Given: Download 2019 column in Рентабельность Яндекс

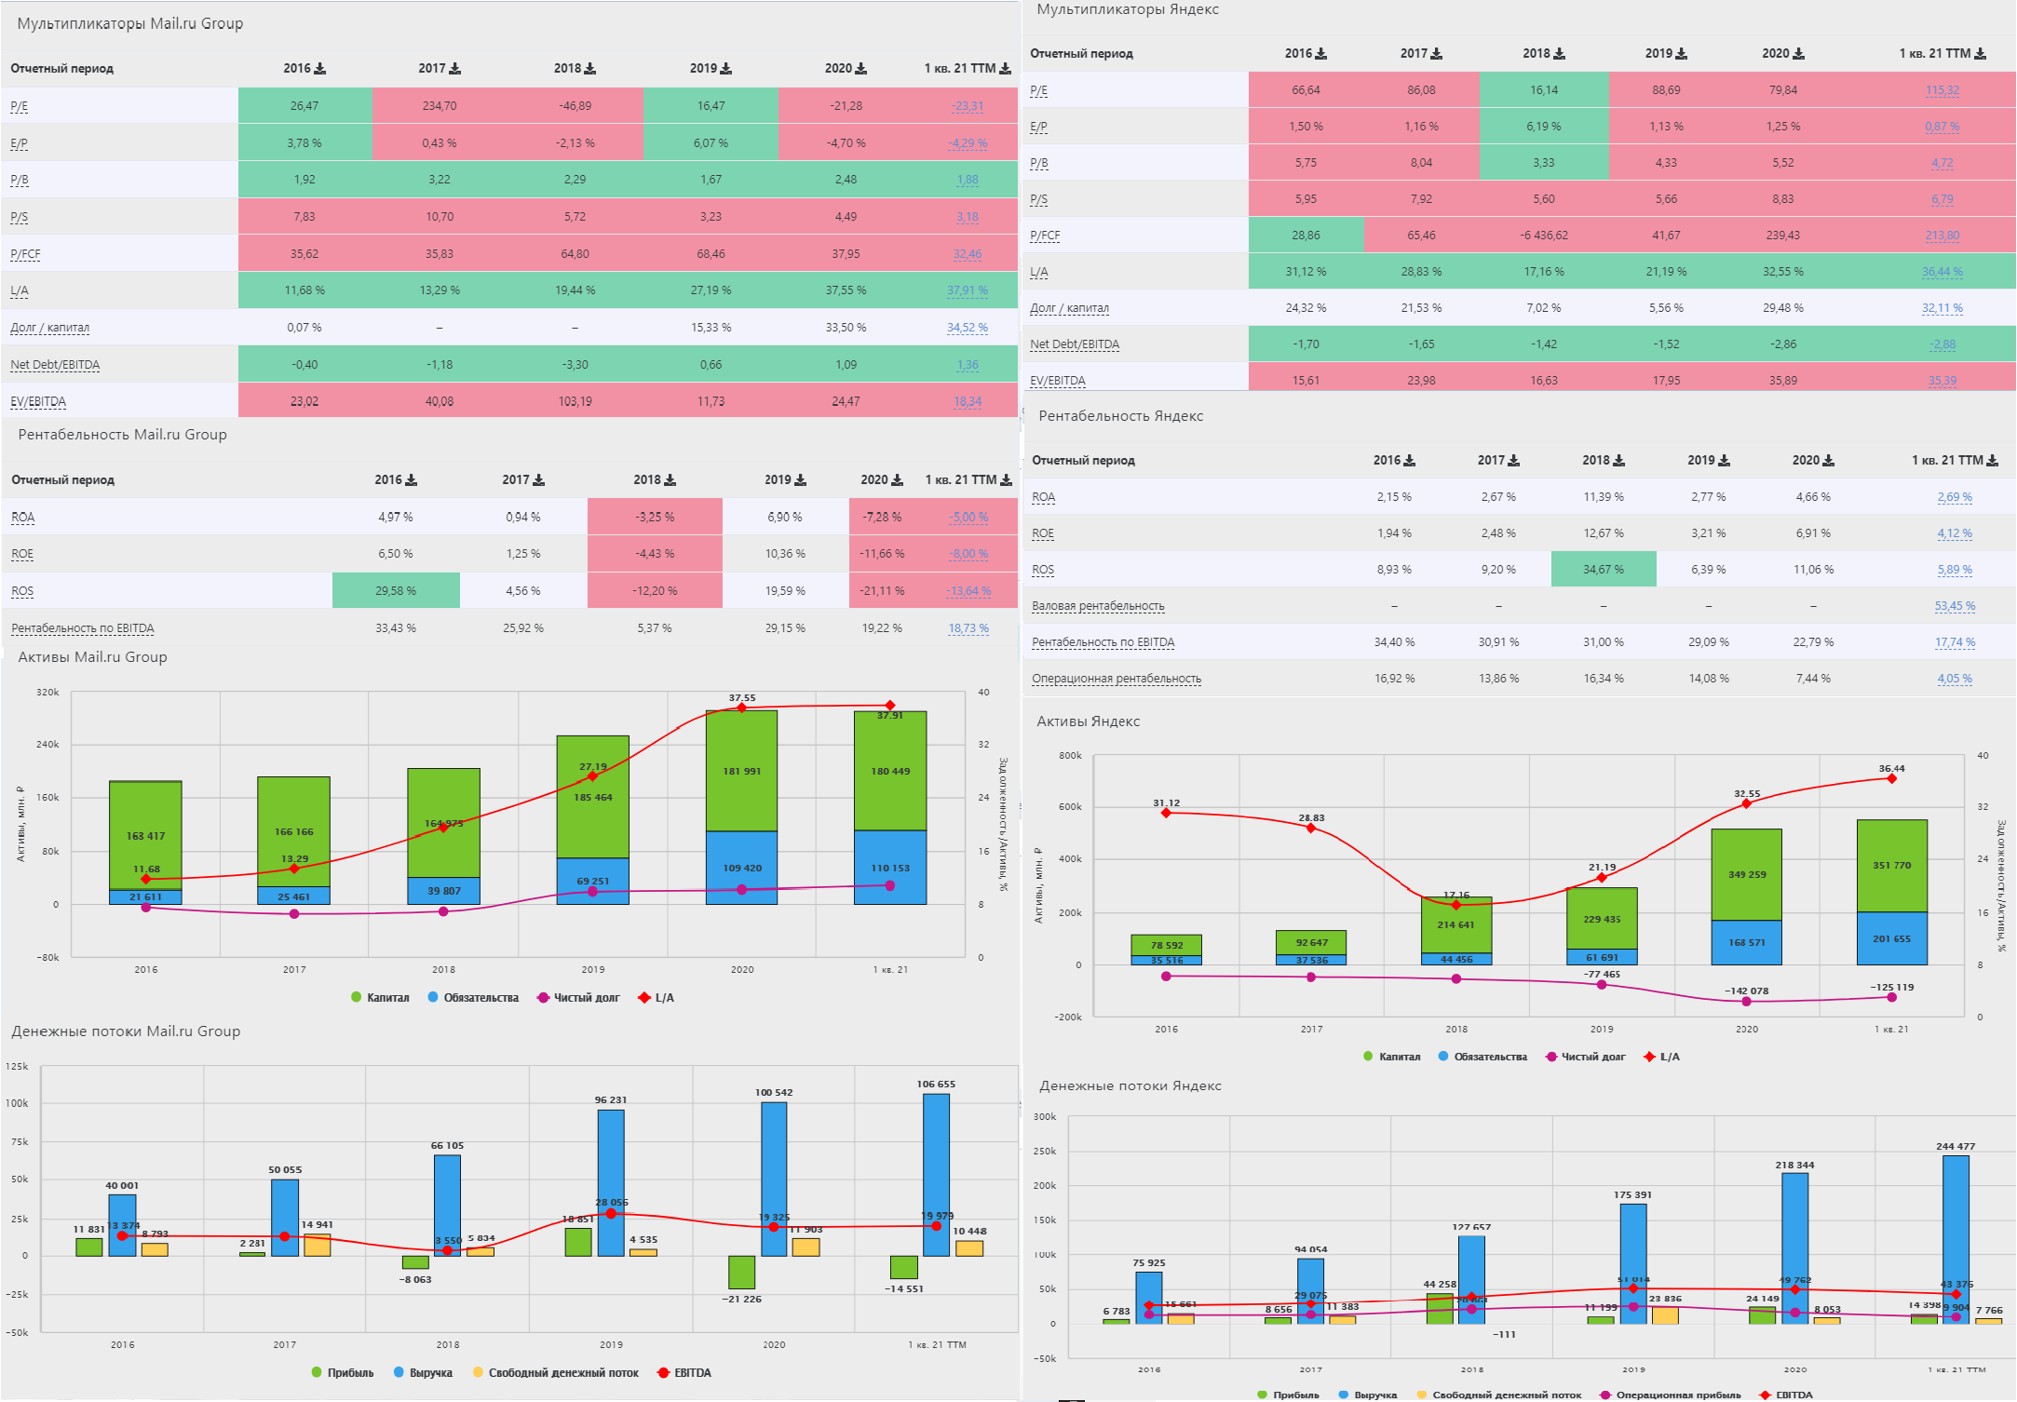Looking at the screenshot, I should 1725,461.
